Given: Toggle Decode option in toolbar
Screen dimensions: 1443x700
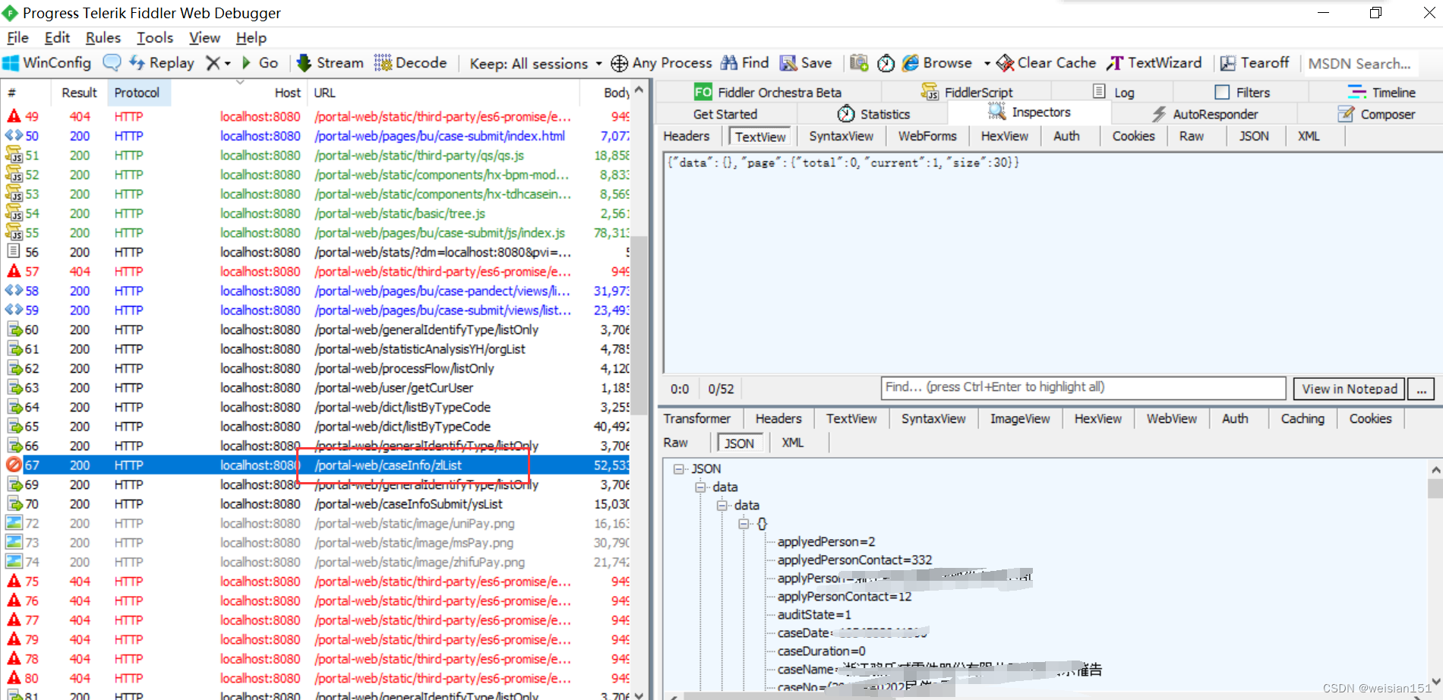Looking at the screenshot, I should tap(410, 63).
